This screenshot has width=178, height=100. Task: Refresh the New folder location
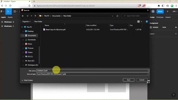(x=117, y=16)
